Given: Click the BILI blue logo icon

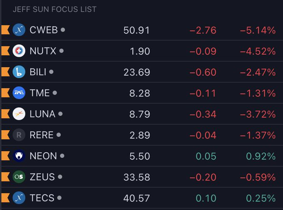Looking at the screenshot, I should pos(19,72).
